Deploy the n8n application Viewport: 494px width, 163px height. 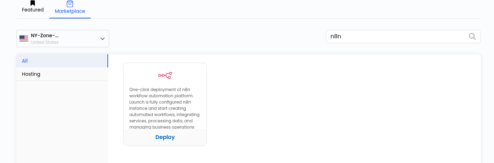click(165, 137)
